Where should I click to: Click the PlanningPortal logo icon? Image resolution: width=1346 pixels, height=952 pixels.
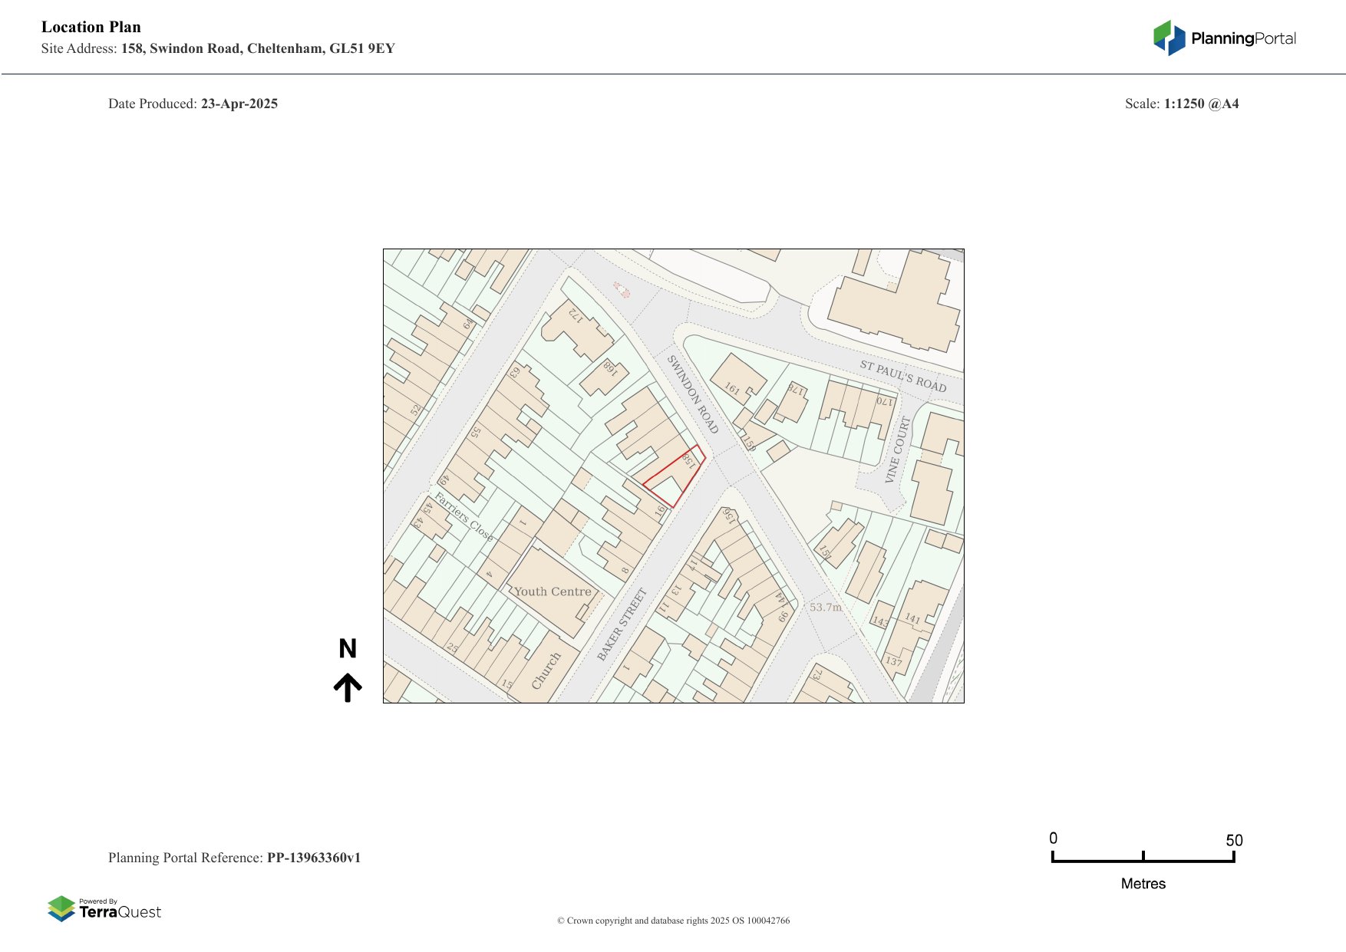point(1169,38)
